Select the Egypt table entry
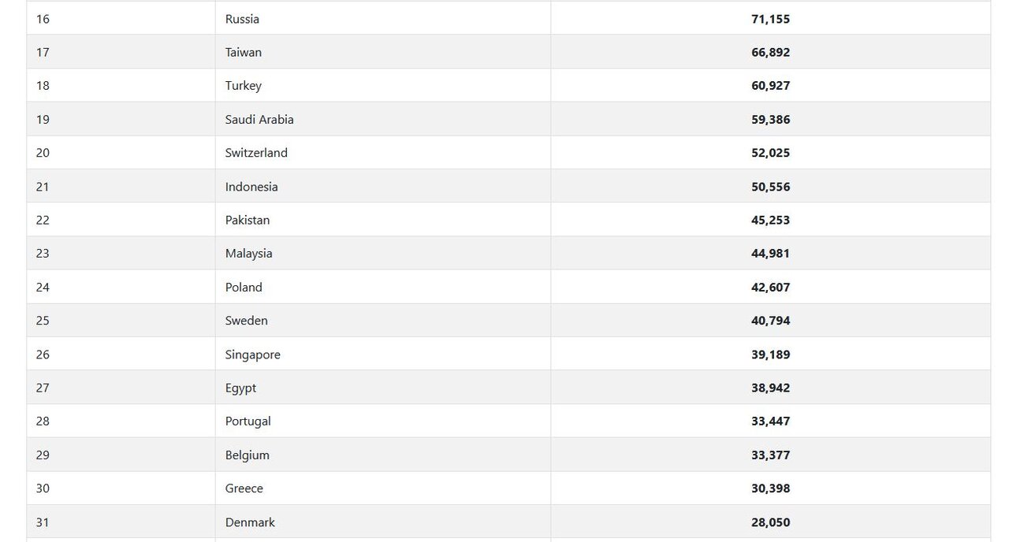Screen dimensions: 1009x542 click(x=240, y=388)
